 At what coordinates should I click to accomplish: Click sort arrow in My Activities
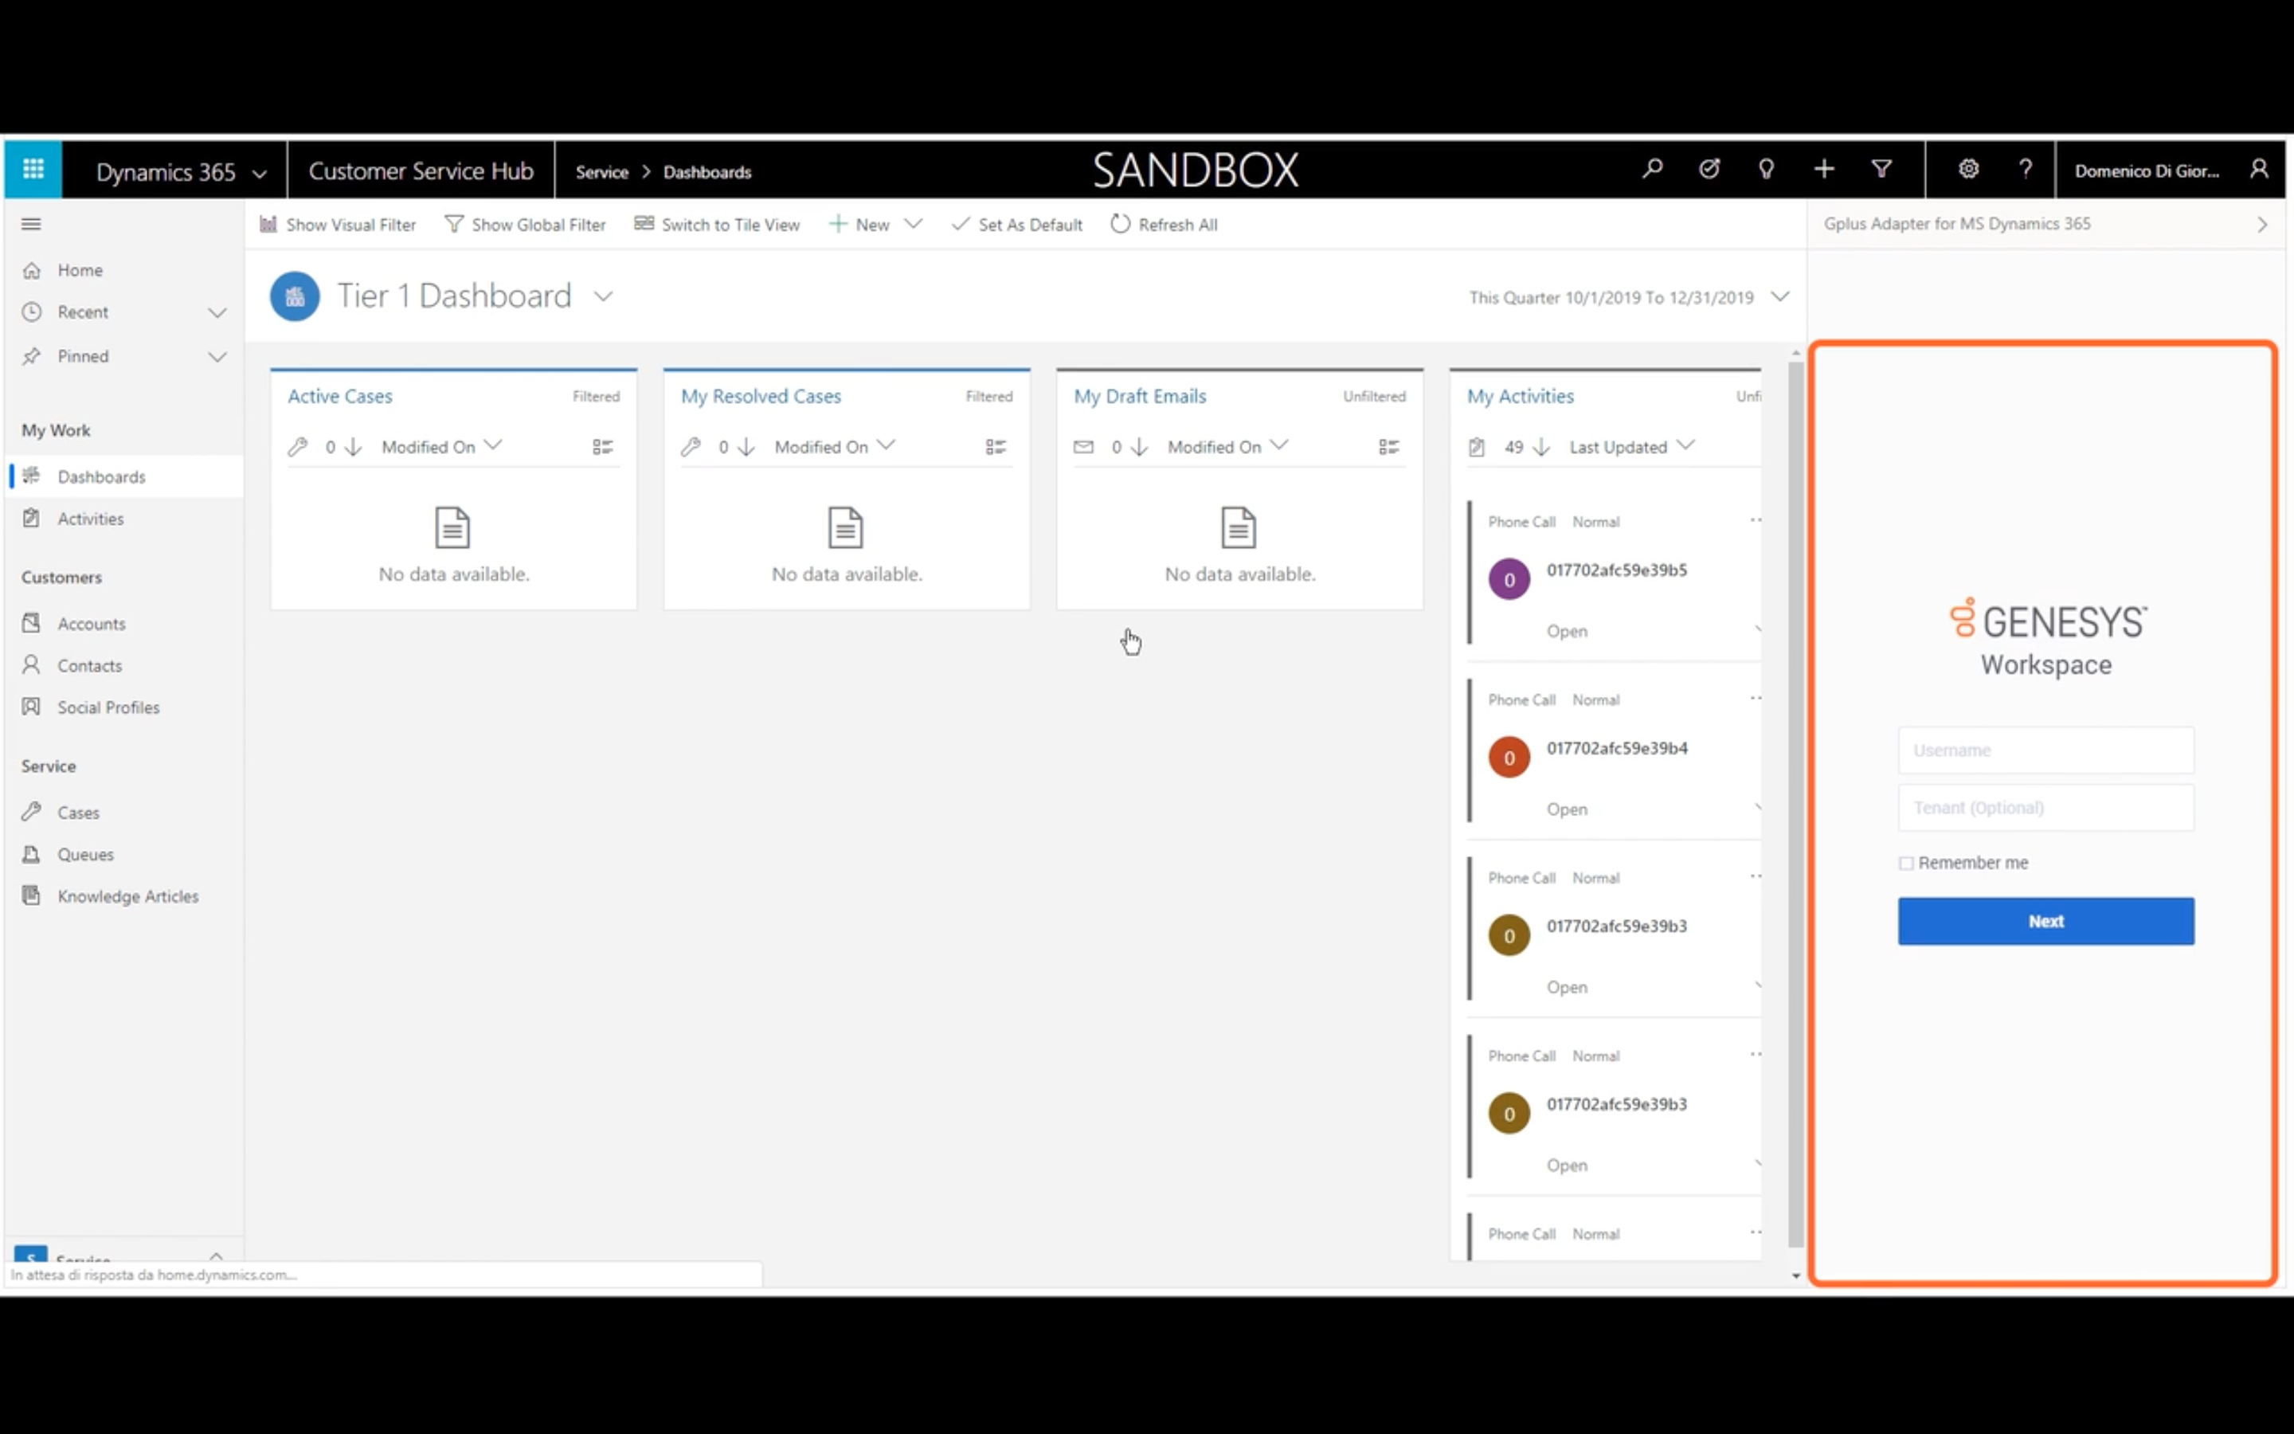click(x=1541, y=447)
